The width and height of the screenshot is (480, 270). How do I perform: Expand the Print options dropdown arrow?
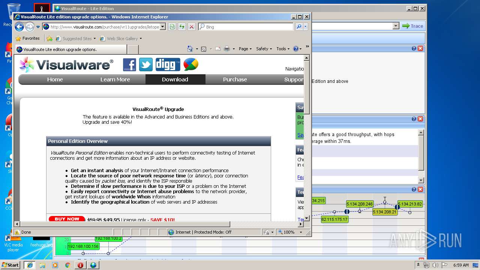[x=234, y=49]
